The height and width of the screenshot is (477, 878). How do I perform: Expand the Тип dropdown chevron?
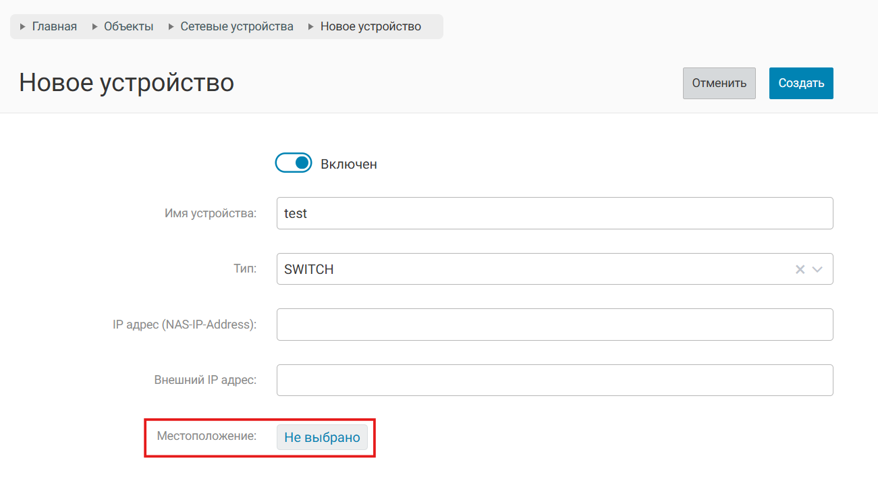point(818,269)
